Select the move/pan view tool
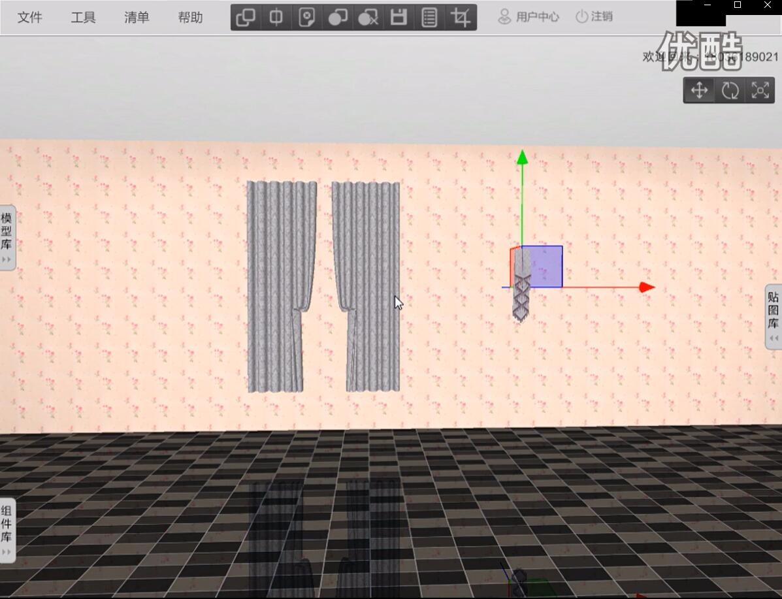The width and height of the screenshot is (782, 599). point(699,90)
